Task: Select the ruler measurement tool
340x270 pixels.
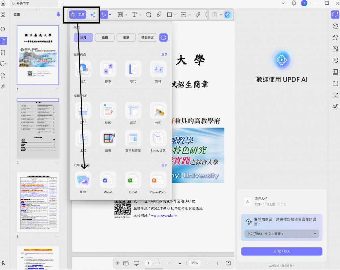Action: coord(183,15)
